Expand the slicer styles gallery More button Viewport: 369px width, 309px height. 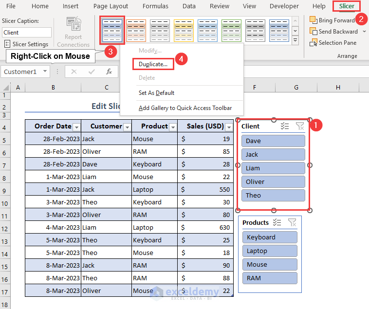pyautogui.click(x=295, y=40)
